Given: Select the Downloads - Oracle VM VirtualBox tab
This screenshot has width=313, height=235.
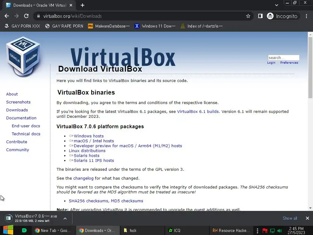Looking at the screenshot, I should coord(39,6).
